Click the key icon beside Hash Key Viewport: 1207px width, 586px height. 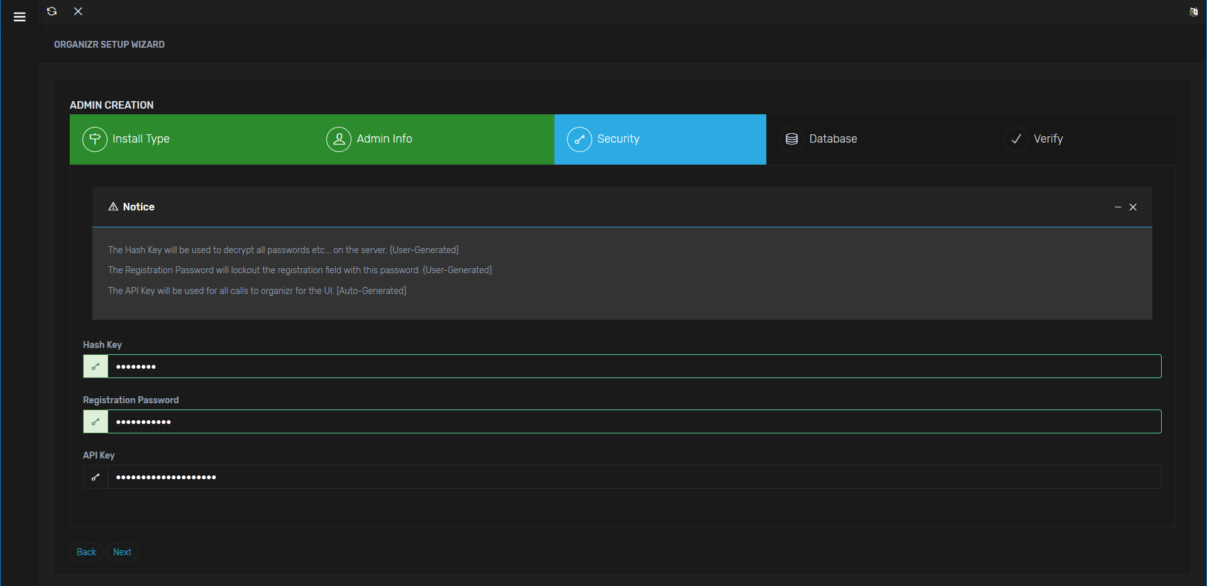tap(96, 366)
